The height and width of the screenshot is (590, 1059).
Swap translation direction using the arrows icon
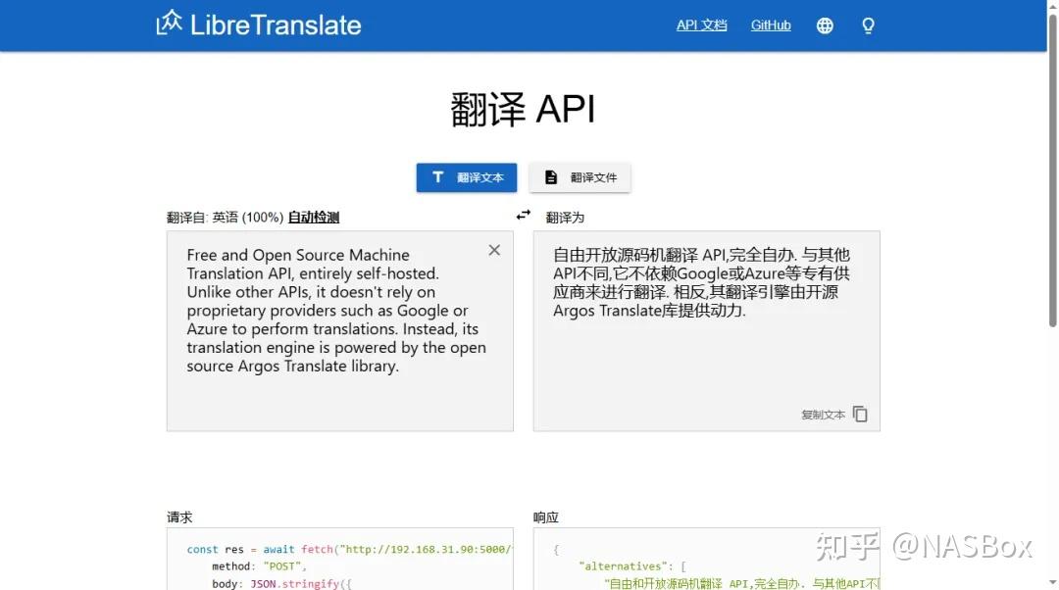(x=523, y=215)
